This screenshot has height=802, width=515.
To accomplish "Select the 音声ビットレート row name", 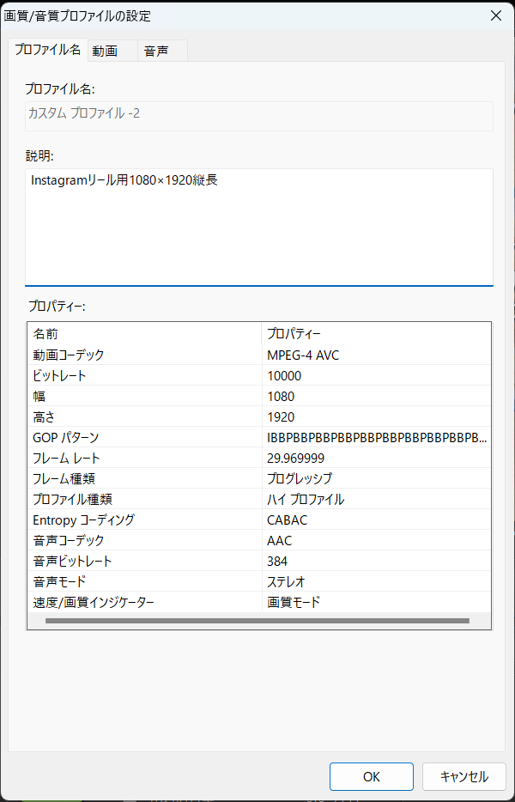I will point(72,561).
